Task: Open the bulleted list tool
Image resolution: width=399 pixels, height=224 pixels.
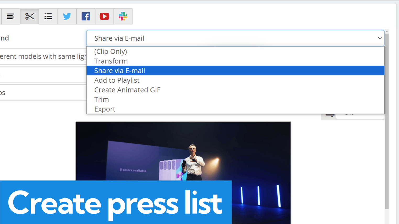Action: [x=48, y=16]
